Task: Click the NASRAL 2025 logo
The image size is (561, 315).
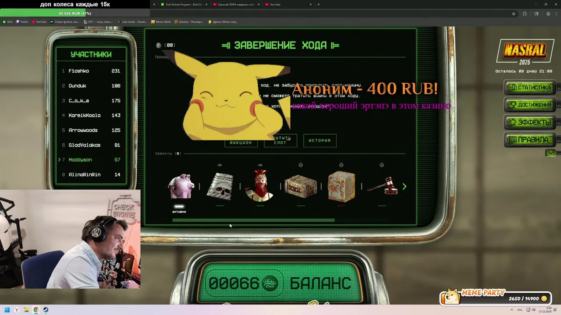Action: (525, 52)
